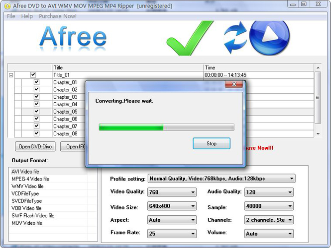Click the chapter list scroll down arrow
331x248 pixels.
point(318,134)
